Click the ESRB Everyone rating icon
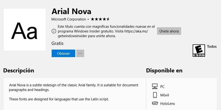 coord(199,50)
